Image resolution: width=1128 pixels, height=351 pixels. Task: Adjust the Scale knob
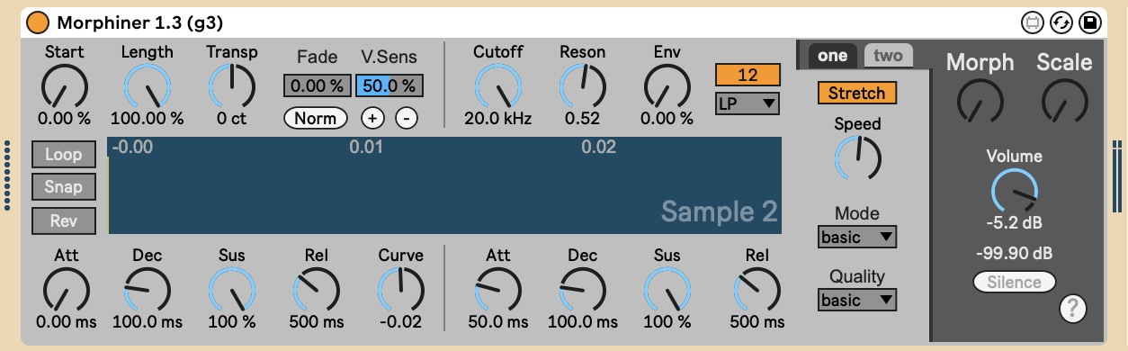(x=1064, y=101)
